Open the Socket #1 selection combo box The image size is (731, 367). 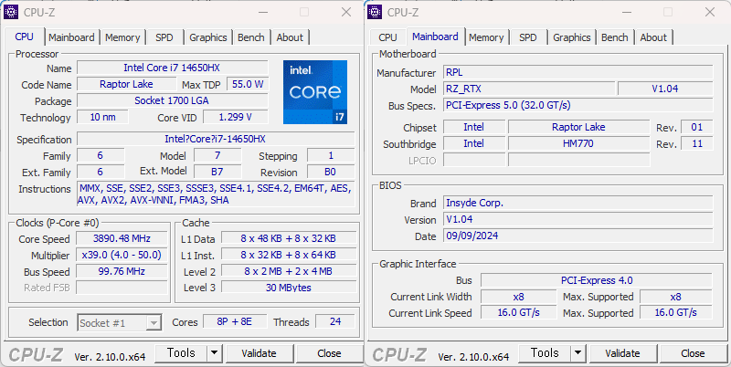[x=120, y=322]
